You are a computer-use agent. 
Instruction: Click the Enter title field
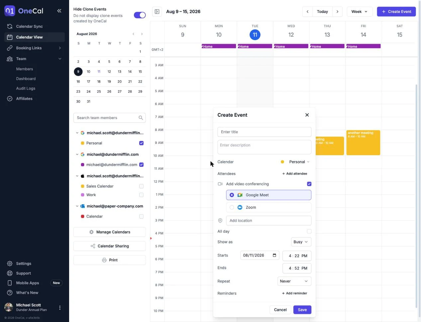point(264,132)
